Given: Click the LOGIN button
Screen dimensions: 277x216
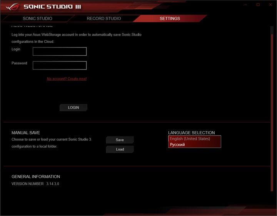Looking at the screenshot, I should pyautogui.click(x=73, y=107).
